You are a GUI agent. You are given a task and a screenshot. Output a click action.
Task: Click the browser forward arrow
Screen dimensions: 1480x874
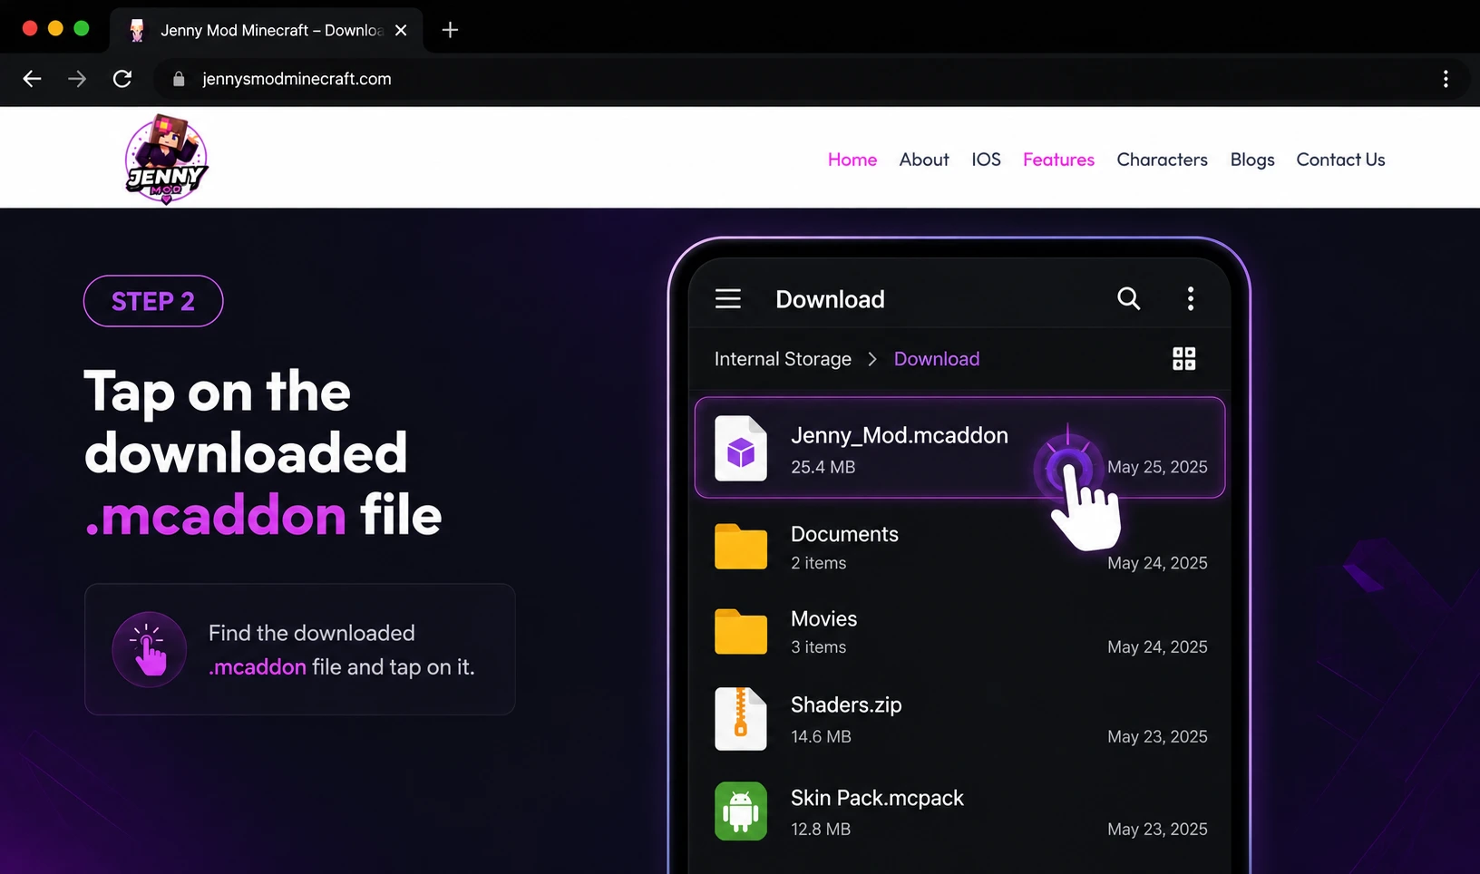coord(77,79)
